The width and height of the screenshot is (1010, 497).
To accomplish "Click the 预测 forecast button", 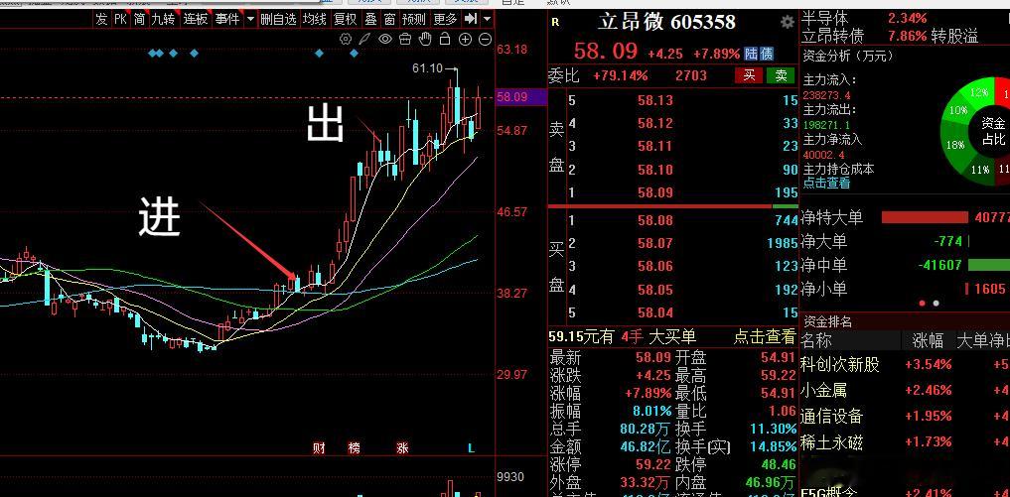I will click(x=413, y=19).
